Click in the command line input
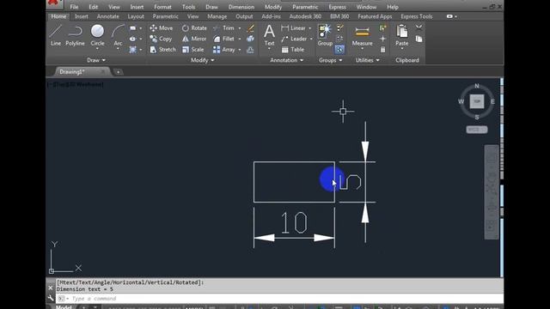This screenshot has height=309, width=550. point(278,299)
